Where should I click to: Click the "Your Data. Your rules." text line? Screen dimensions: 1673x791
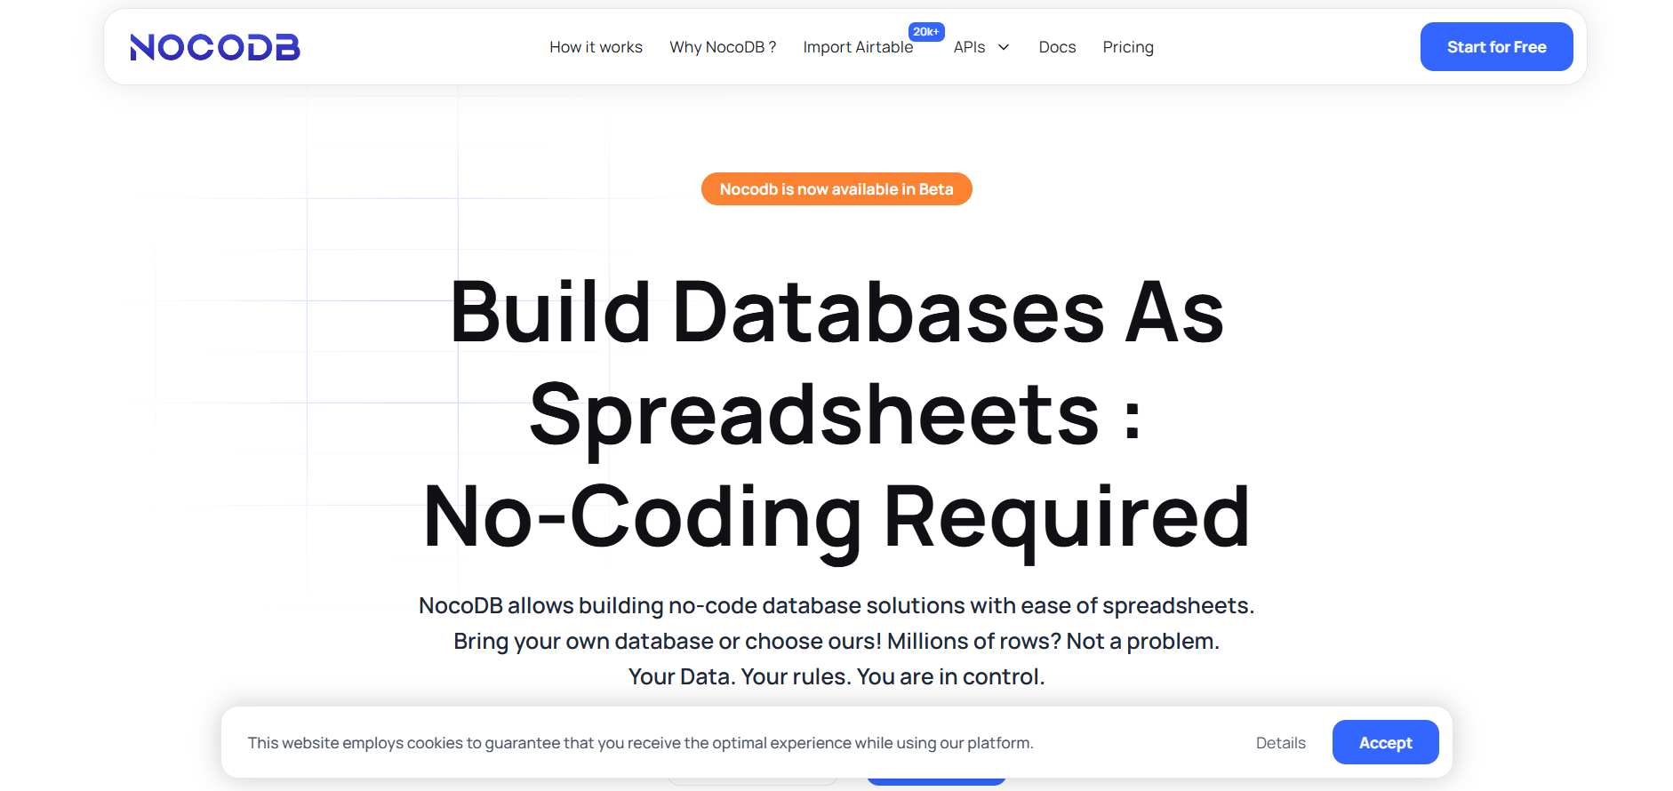pos(836,677)
